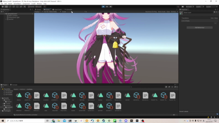Select the Rotate tool
The image size is (219, 123).
click(x=10, y=6)
